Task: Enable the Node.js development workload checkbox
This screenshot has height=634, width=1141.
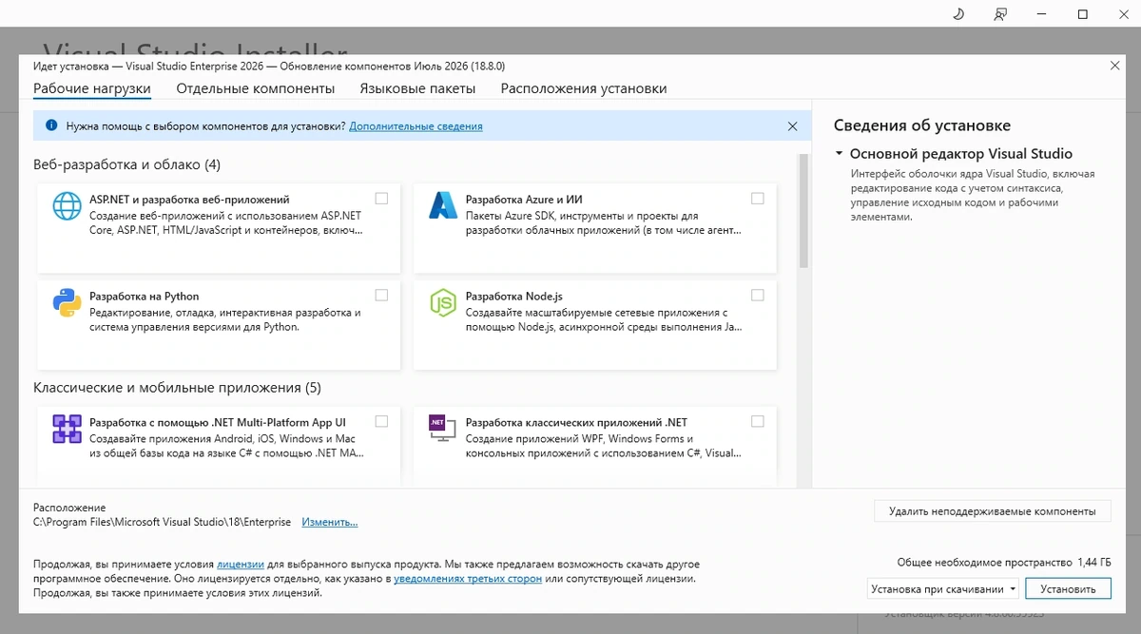Action: pos(758,296)
